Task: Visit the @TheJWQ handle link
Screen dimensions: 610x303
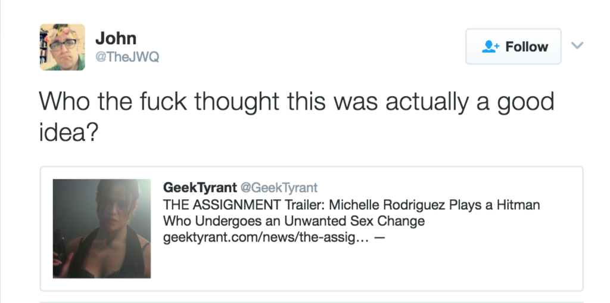Action: click(x=127, y=57)
